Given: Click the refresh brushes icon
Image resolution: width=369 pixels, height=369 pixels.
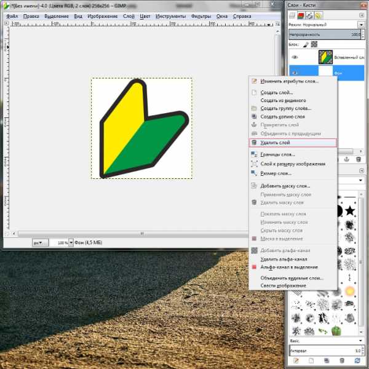Looking at the screenshot, I should (357, 360).
